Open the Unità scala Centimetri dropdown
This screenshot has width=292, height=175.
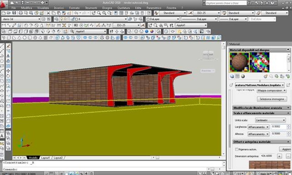pos(270,120)
